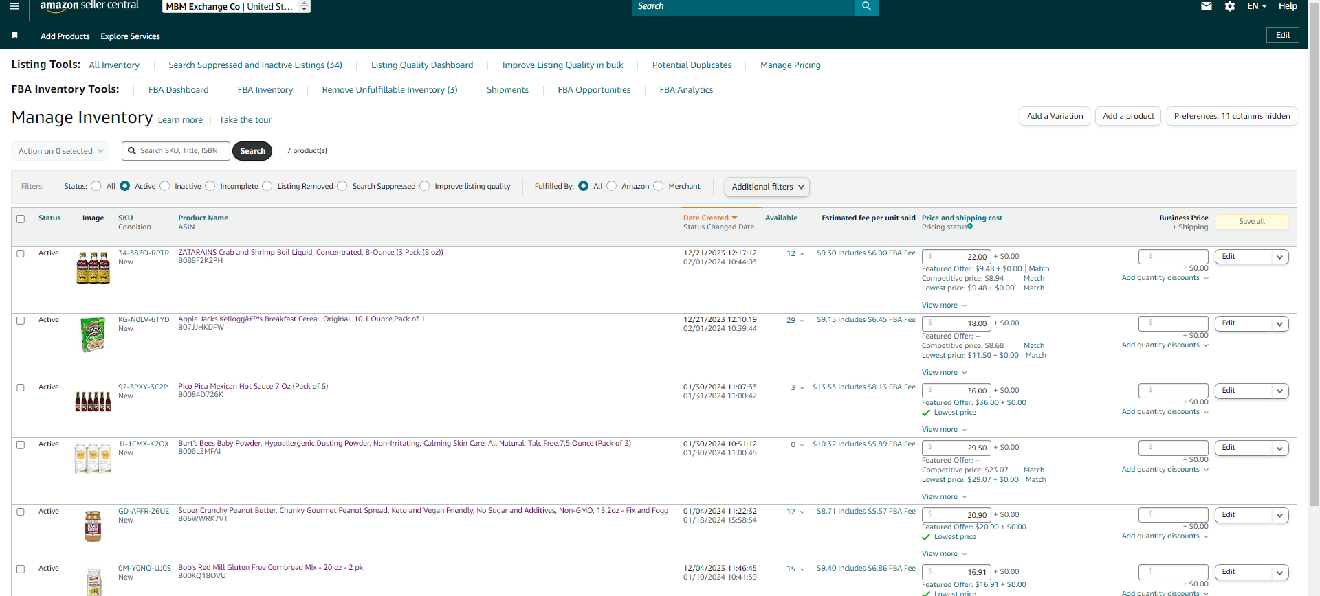Open Edit dropdown arrow for Apple Jacks row
1320x596 pixels.
[x=1280, y=323]
